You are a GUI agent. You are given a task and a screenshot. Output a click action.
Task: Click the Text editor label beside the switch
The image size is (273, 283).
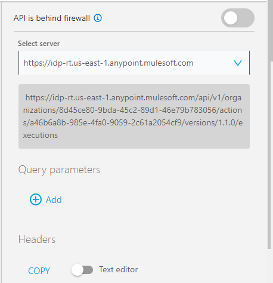point(119,270)
